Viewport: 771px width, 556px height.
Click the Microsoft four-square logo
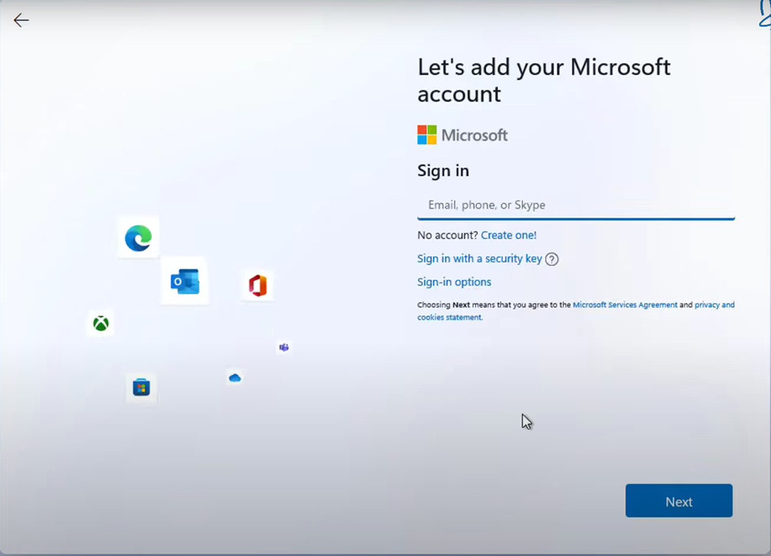point(427,134)
